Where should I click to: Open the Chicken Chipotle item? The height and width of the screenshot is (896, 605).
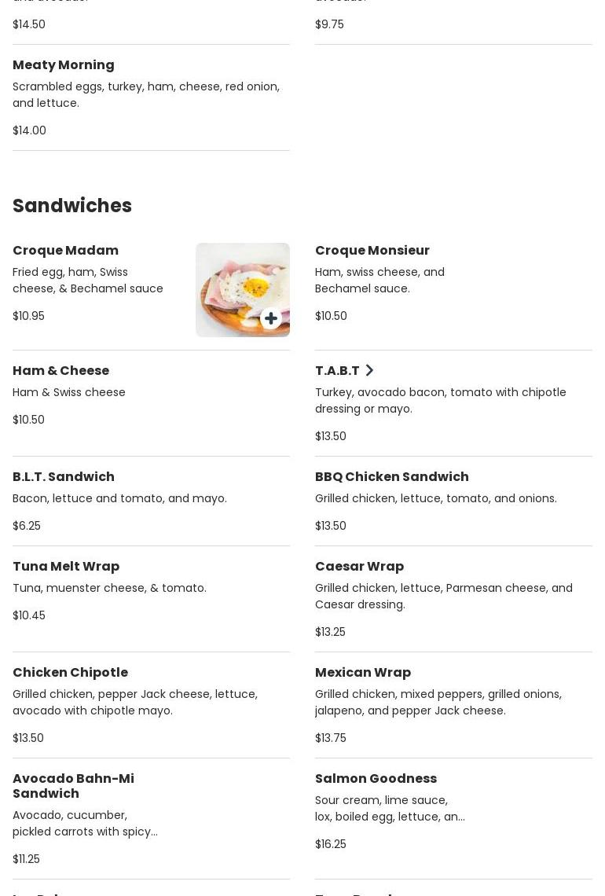(151, 705)
